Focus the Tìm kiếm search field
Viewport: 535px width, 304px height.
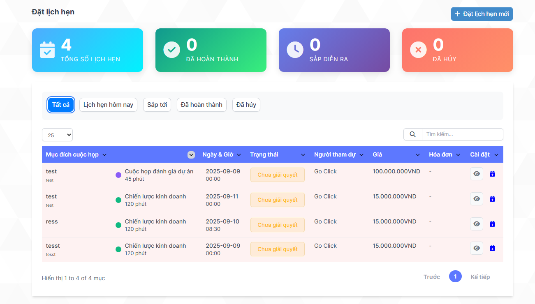point(462,134)
